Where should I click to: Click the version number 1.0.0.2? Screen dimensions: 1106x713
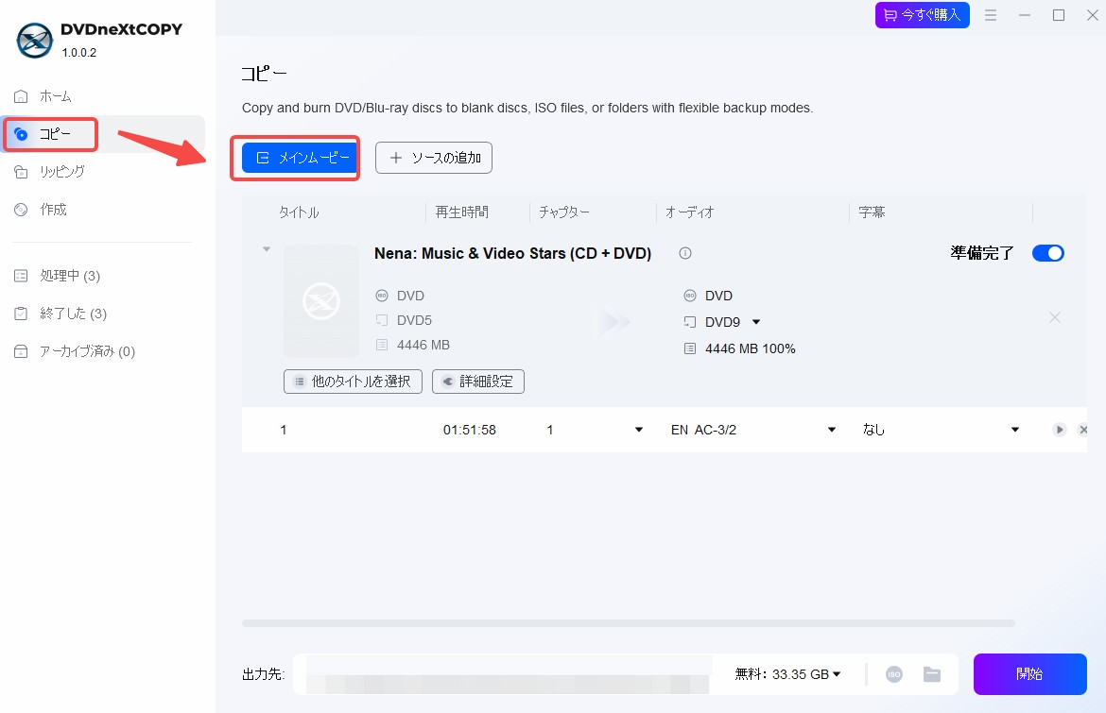point(79,53)
